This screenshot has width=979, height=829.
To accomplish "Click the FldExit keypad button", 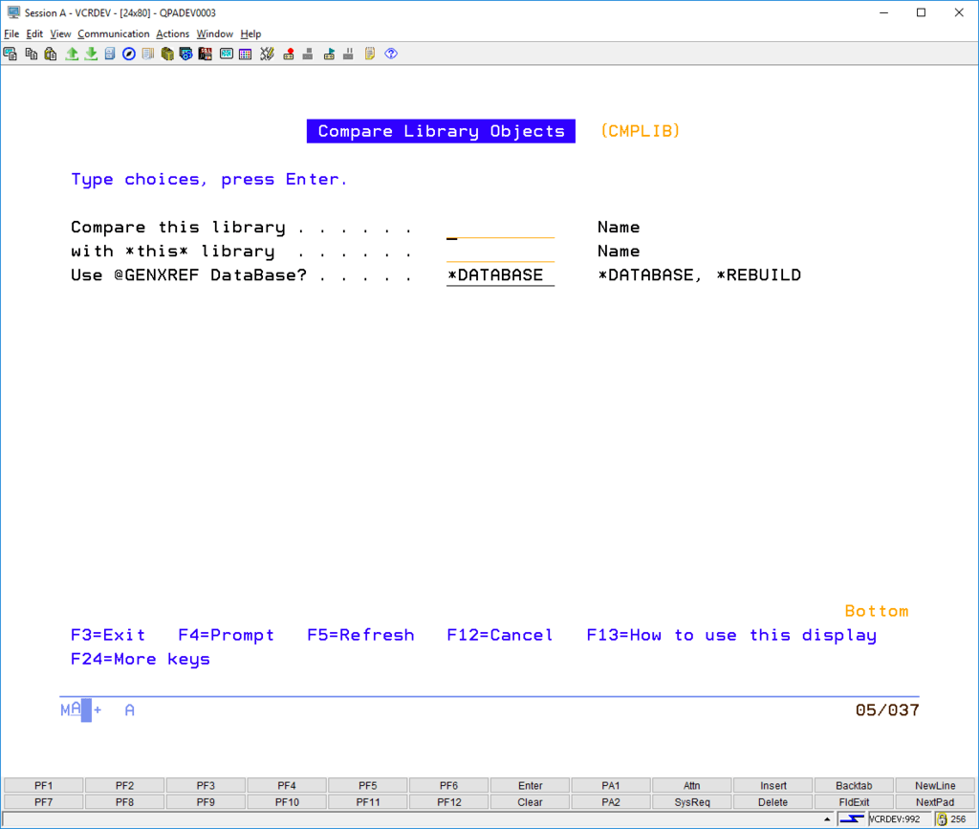I will point(854,801).
